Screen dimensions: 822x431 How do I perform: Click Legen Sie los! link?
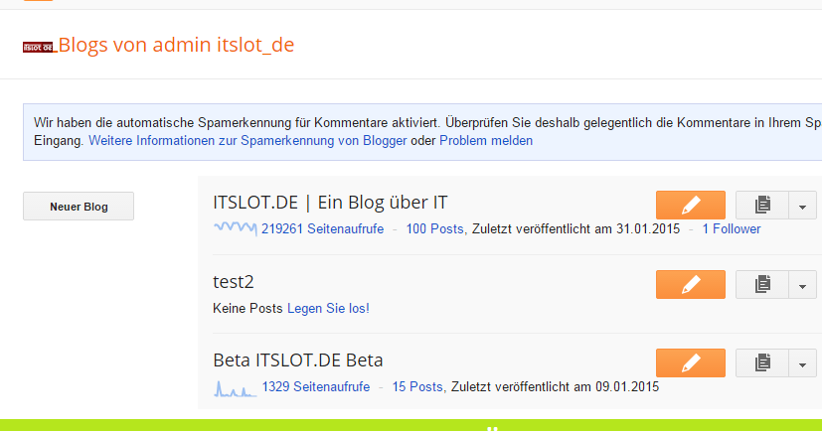point(328,308)
